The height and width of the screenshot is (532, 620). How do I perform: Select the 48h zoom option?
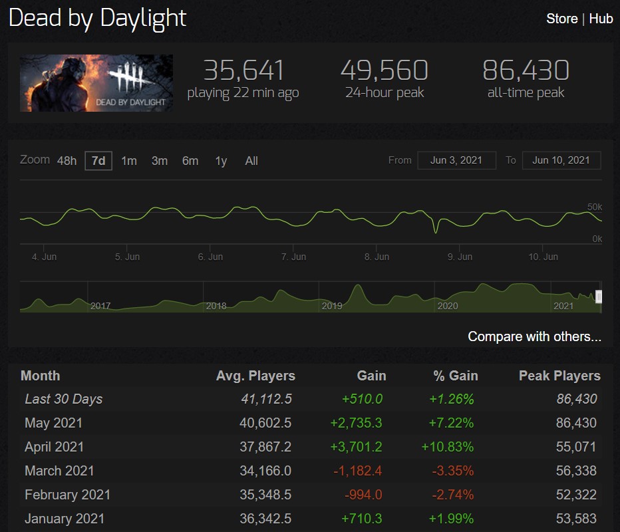[x=67, y=161]
